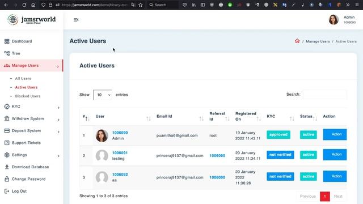Open user 1006090 profile link
This screenshot has width=363, height=204.
pos(120,133)
